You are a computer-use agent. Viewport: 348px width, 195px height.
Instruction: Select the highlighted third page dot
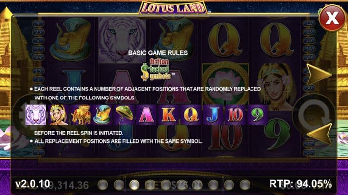tap(134, 185)
